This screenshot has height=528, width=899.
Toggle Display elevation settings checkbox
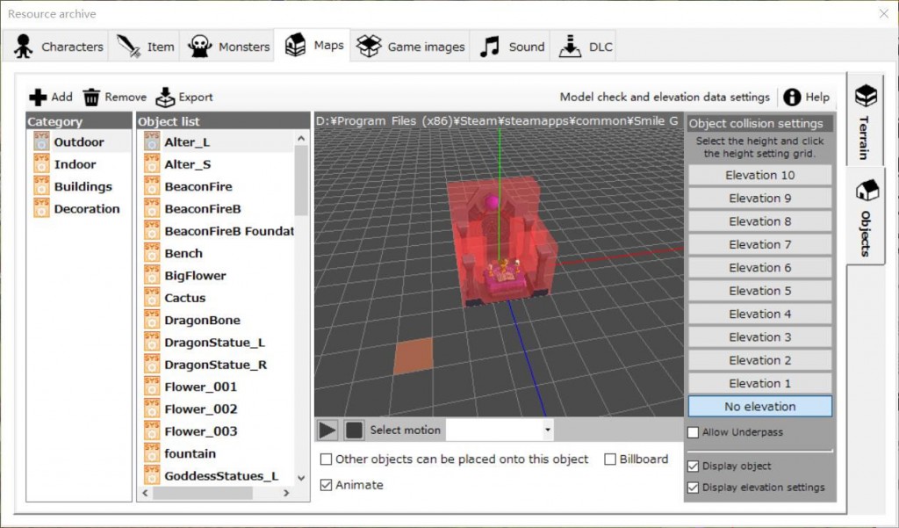pos(694,488)
